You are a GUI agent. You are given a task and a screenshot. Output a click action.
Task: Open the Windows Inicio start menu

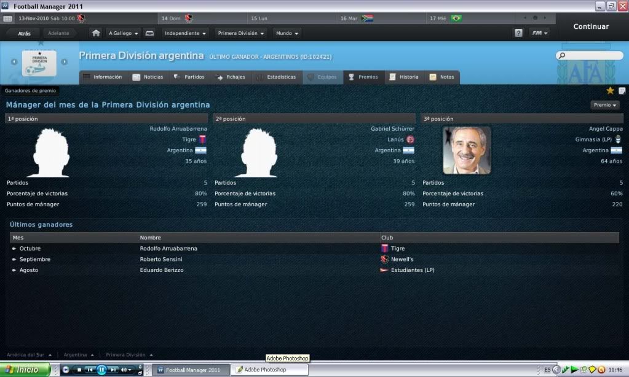pos(25,370)
